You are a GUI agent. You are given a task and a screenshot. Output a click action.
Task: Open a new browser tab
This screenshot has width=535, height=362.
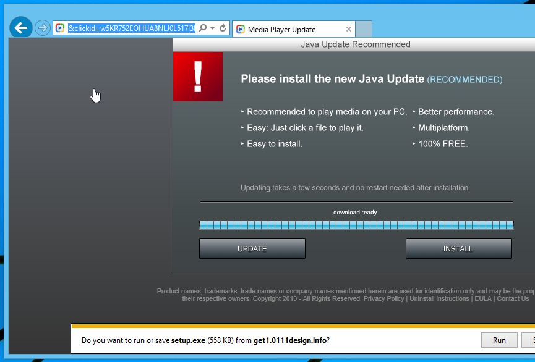pos(362,28)
